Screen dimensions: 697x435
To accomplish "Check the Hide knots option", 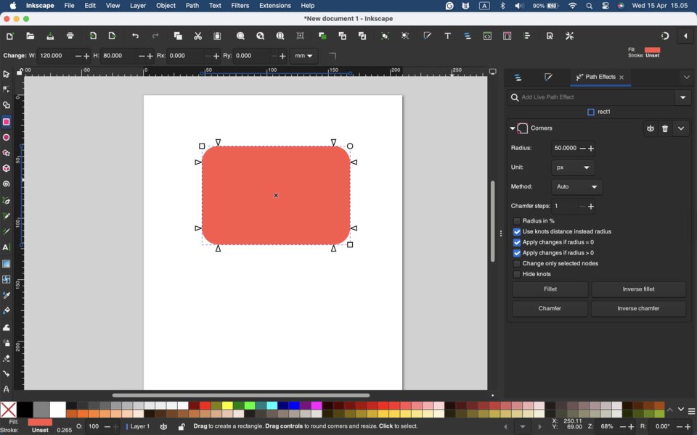I will (517, 275).
